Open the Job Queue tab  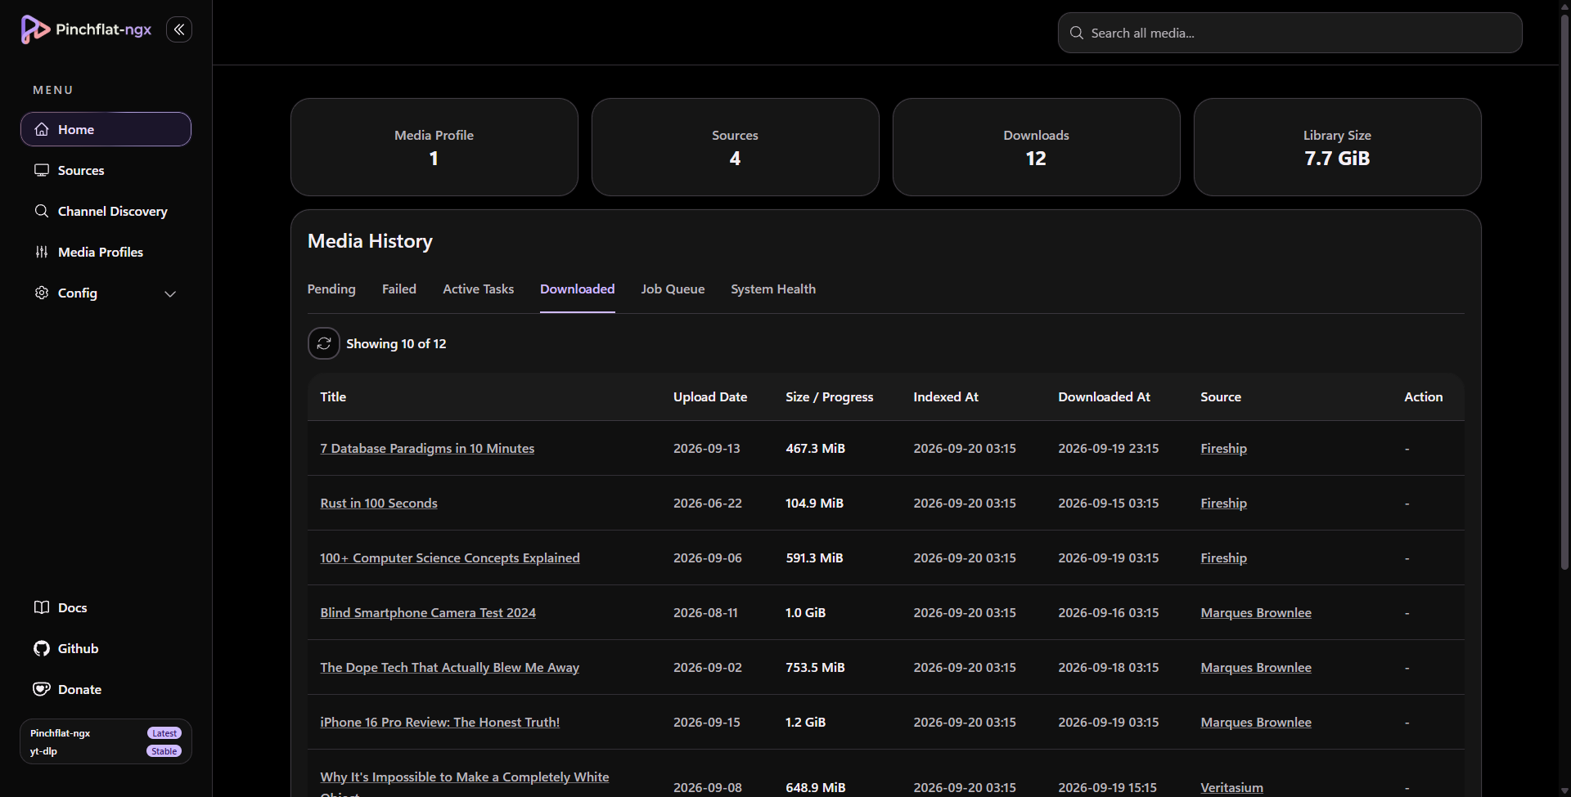point(673,289)
